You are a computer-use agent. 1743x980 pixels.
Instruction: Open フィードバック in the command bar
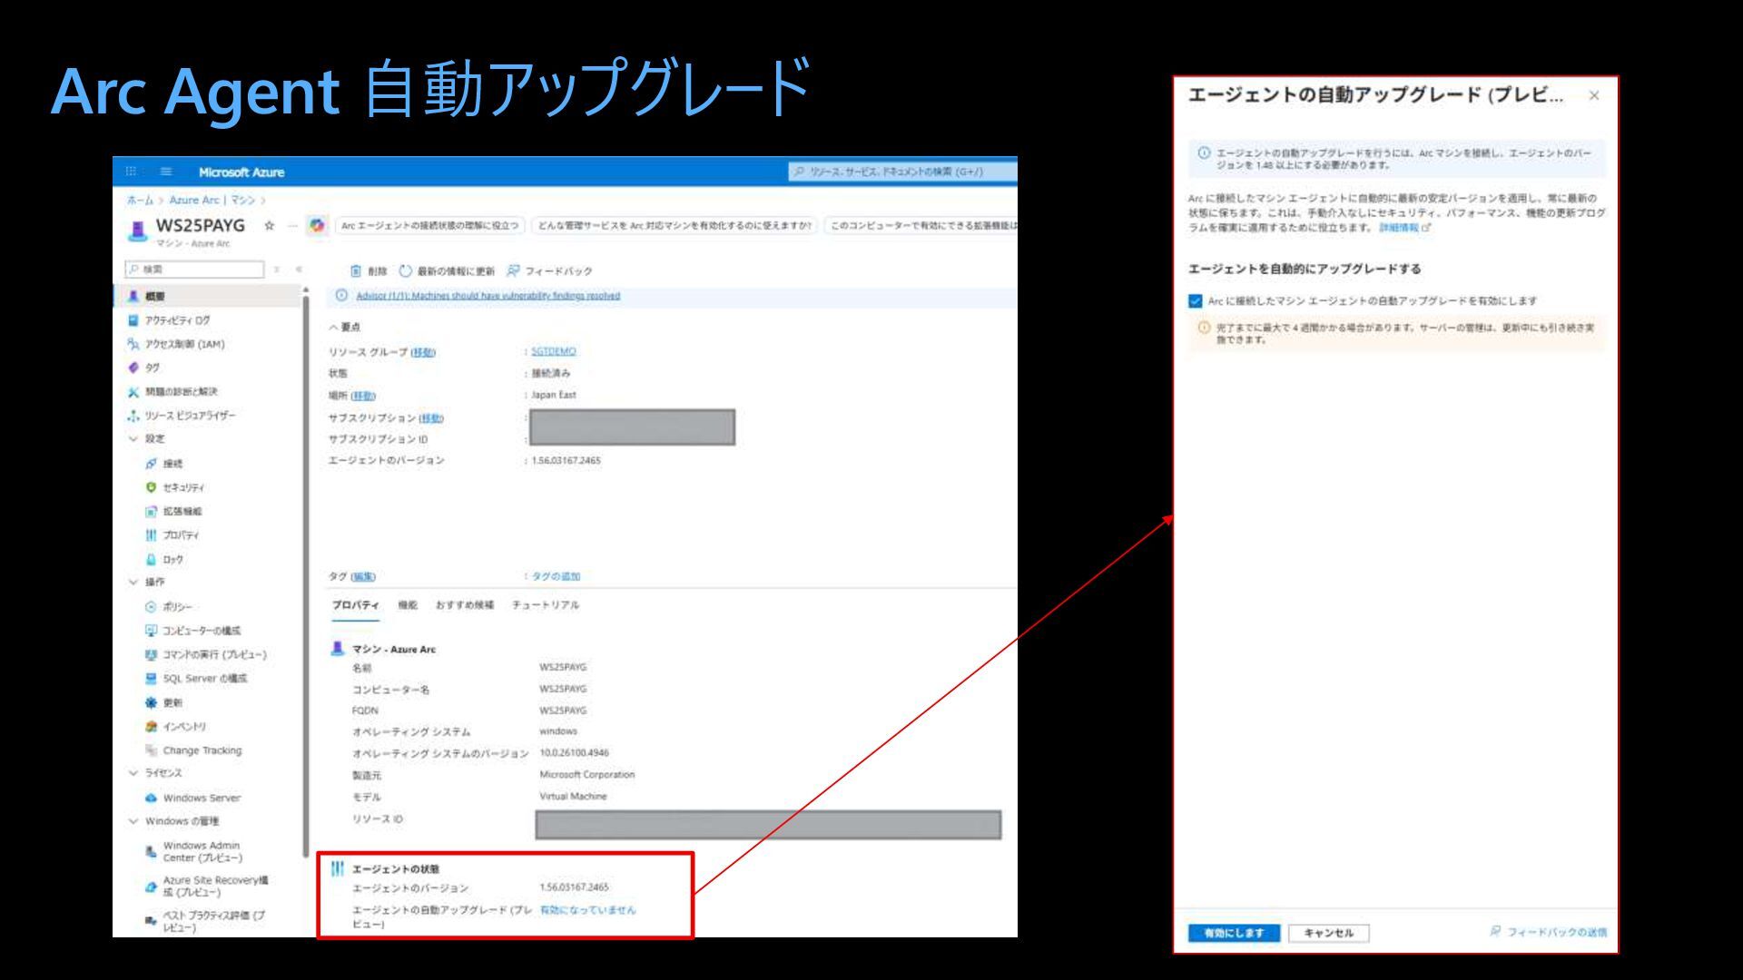(549, 270)
